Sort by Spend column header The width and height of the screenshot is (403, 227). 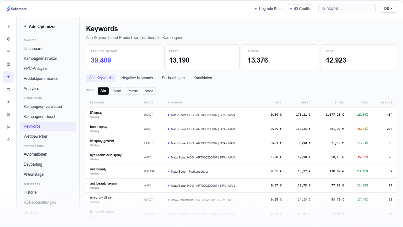point(306,103)
